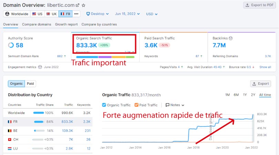This screenshot has height=155, width=279.
Task: Select the US database tab
Action: point(37,14)
